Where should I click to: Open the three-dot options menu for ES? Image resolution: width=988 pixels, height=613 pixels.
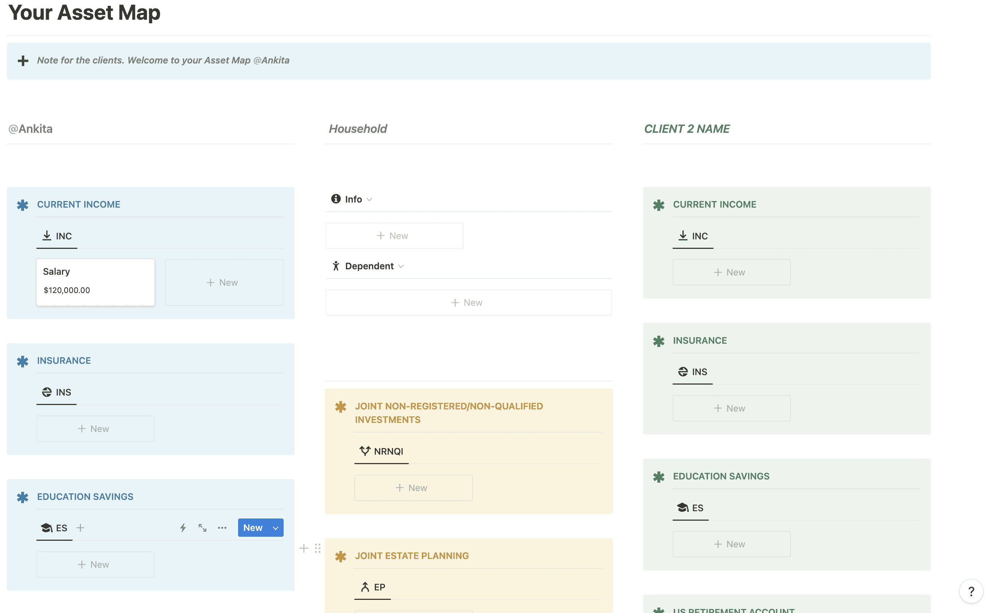point(222,528)
